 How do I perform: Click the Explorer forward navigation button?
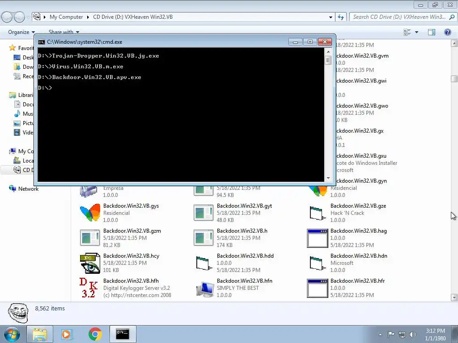(19, 17)
